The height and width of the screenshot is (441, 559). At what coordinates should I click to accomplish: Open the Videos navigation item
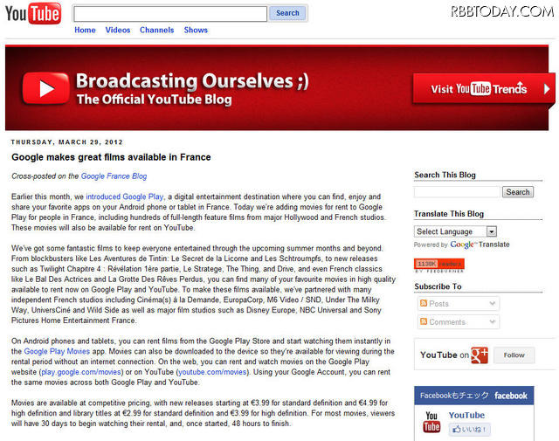(x=118, y=31)
